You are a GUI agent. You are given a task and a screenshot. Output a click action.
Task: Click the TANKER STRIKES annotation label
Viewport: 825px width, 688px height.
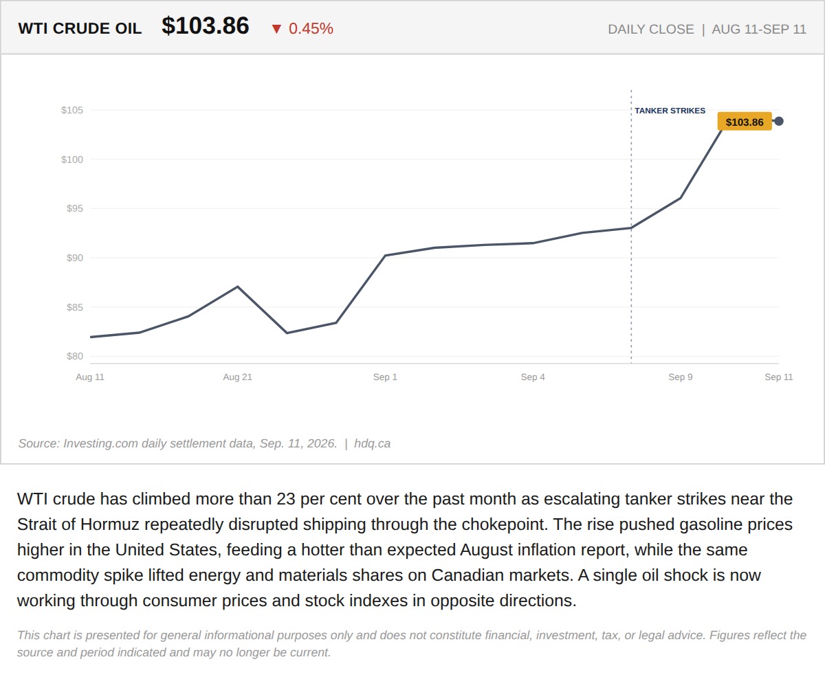pyautogui.click(x=670, y=111)
